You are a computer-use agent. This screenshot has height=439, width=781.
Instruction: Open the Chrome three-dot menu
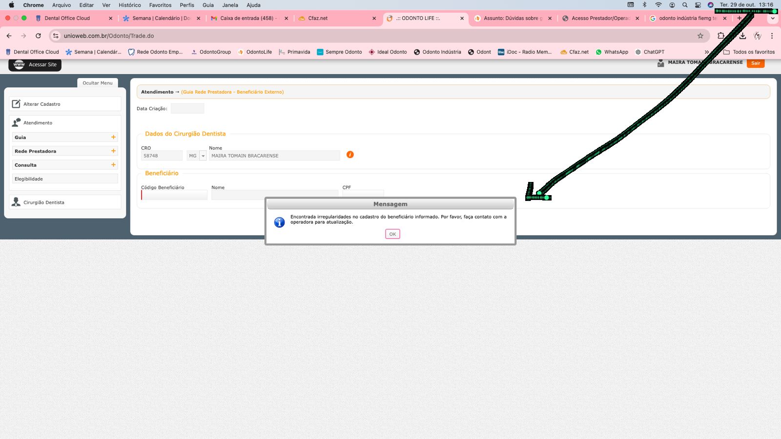point(772,36)
